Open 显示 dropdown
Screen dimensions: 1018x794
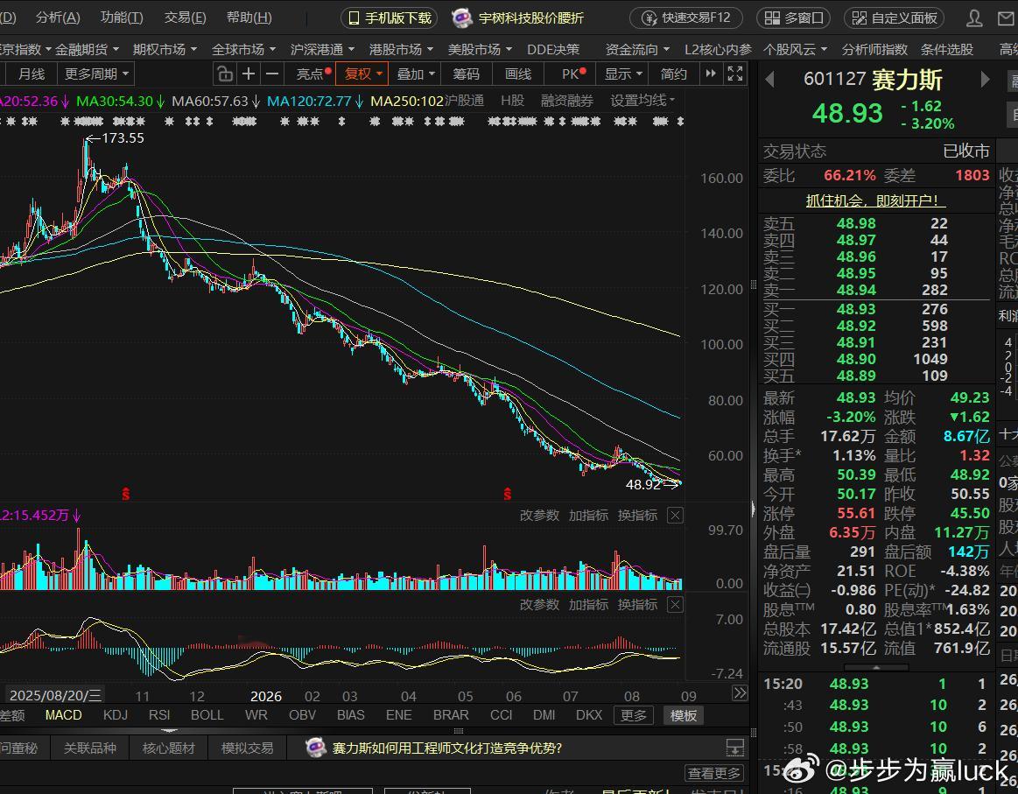623,74
